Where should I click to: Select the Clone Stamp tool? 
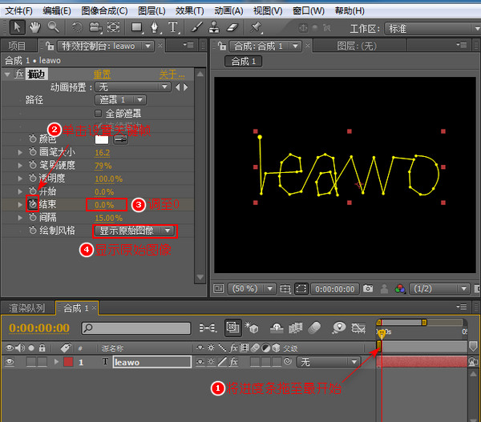(214, 27)
